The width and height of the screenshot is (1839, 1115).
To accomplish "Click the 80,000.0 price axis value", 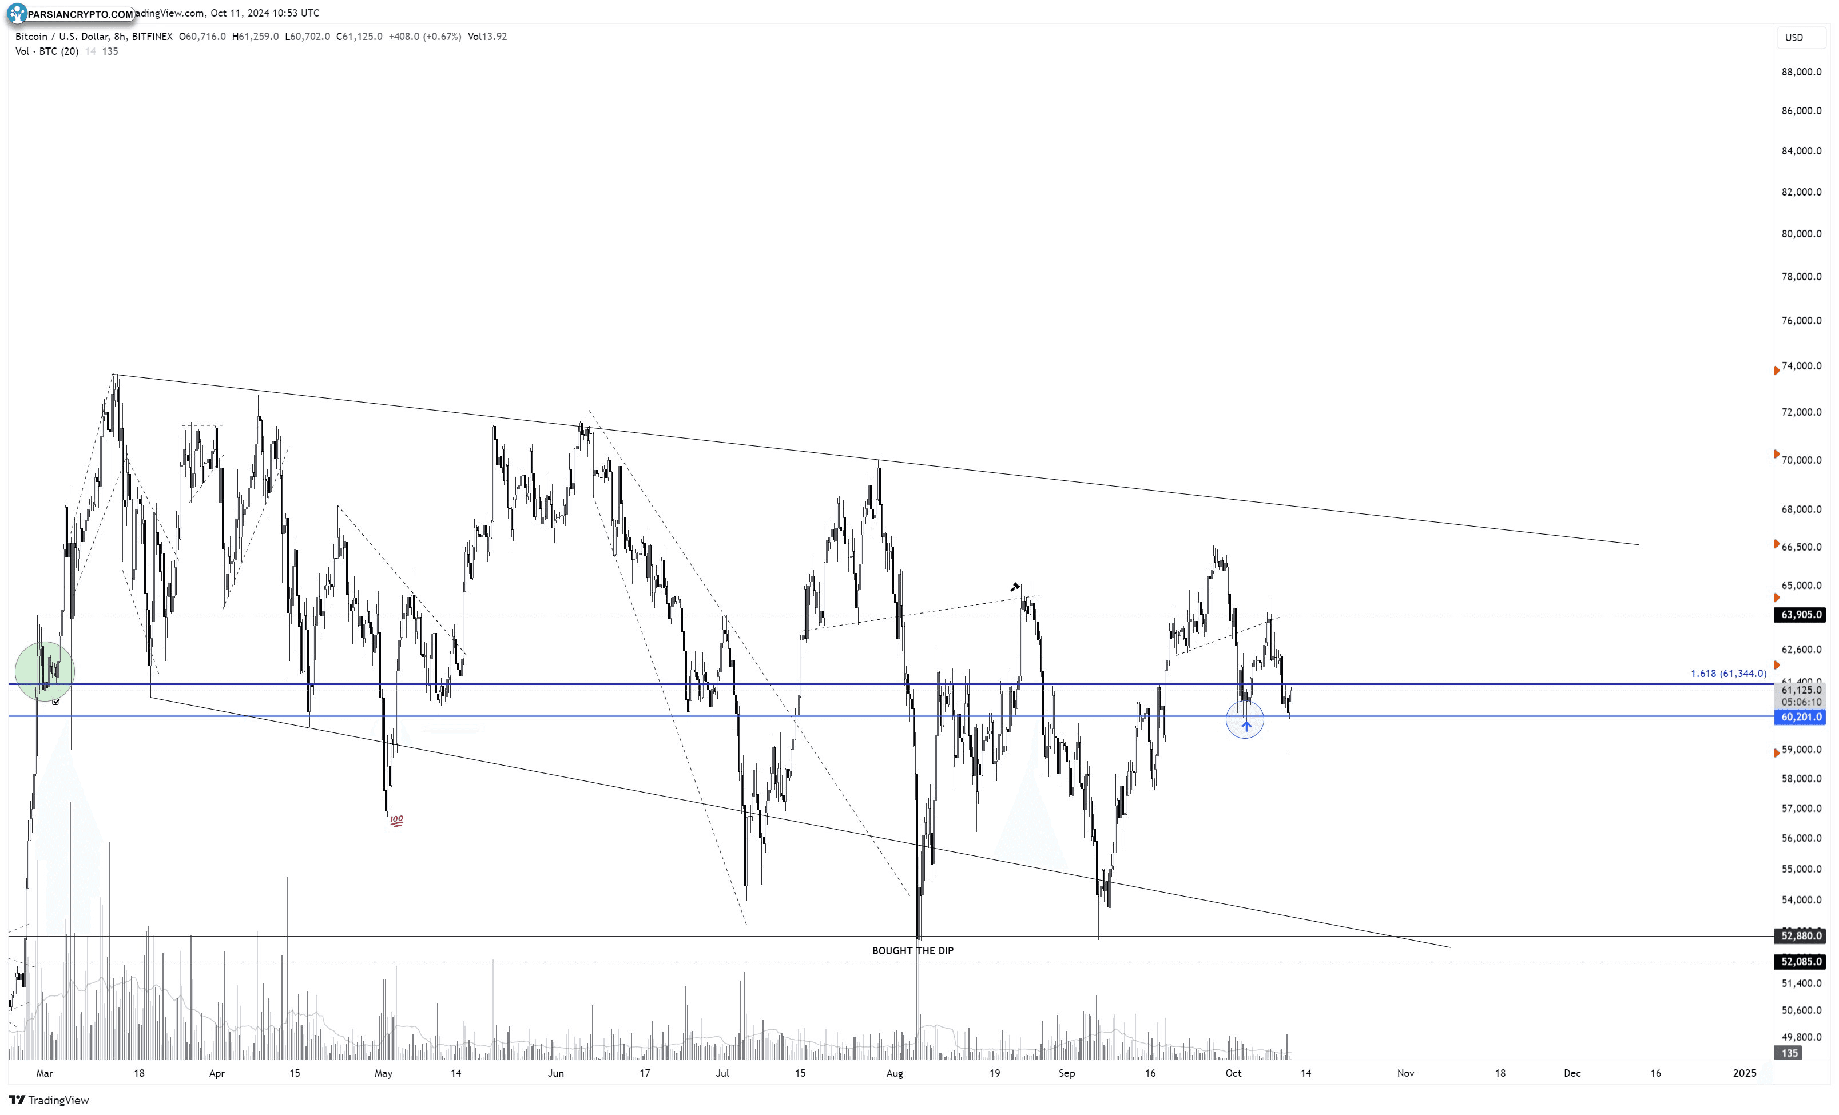I will pos(1801,234).
